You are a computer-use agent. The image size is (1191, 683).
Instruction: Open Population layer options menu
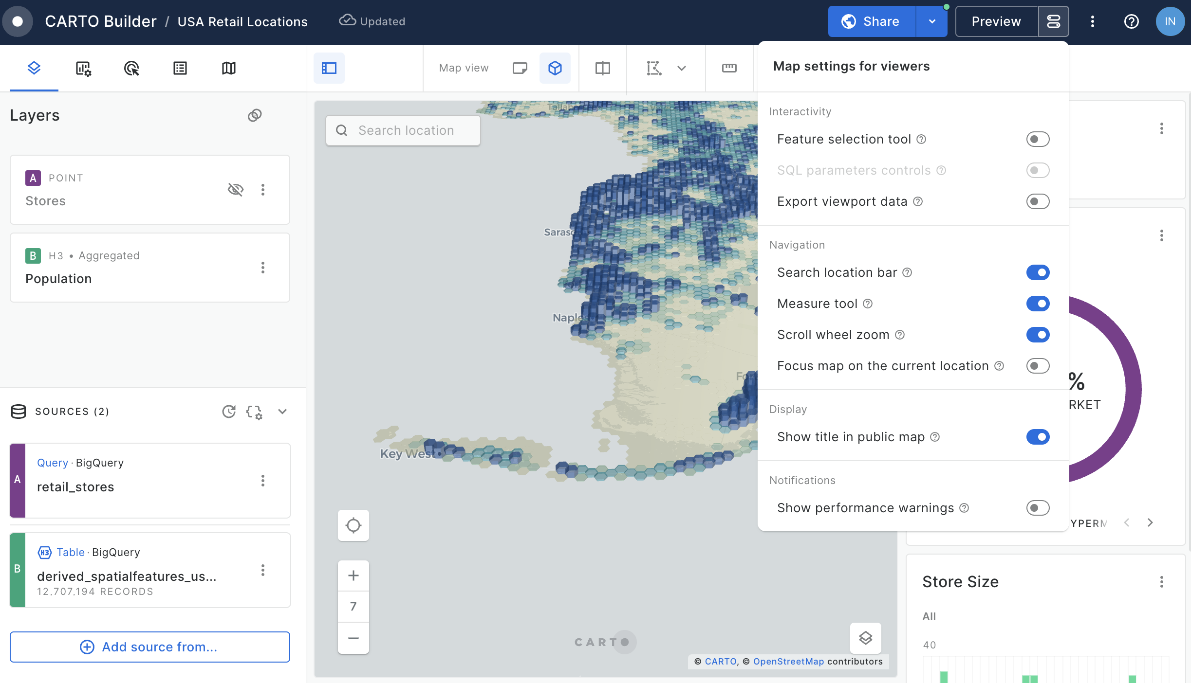tap(263, 268)
